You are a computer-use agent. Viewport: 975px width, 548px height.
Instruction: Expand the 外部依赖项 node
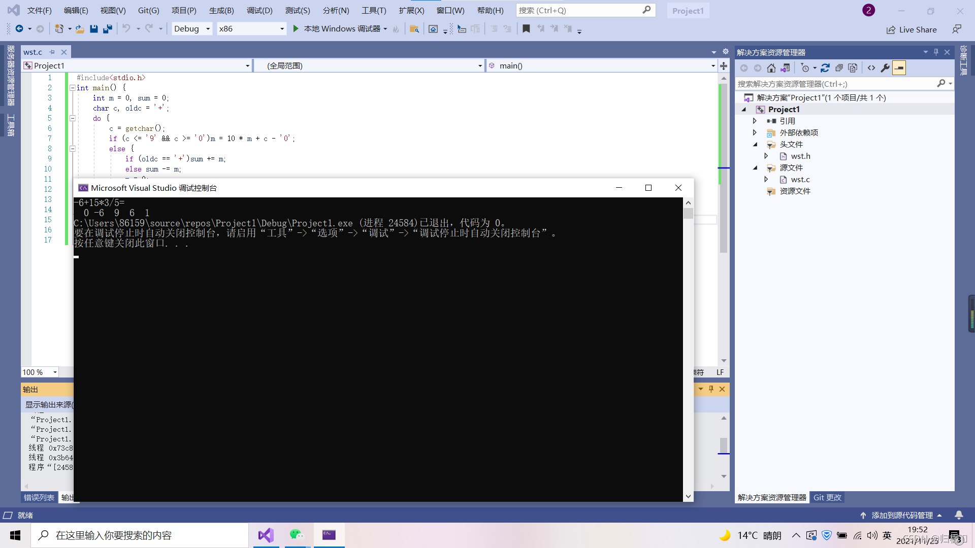pos(755,133)
